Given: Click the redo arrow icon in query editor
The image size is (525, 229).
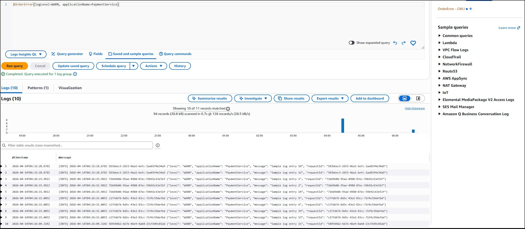Looking at the screenshot, I should pyautogui.click(x=404, y=43).
